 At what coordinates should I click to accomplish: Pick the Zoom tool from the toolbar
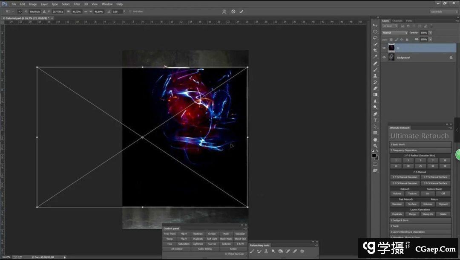[375, 145]
